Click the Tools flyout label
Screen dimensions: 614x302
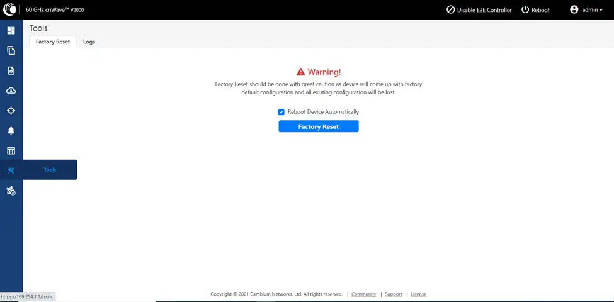[50, 170]
